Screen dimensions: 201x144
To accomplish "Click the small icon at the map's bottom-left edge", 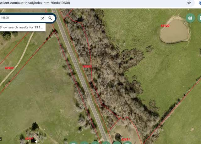I will (1, 139).
